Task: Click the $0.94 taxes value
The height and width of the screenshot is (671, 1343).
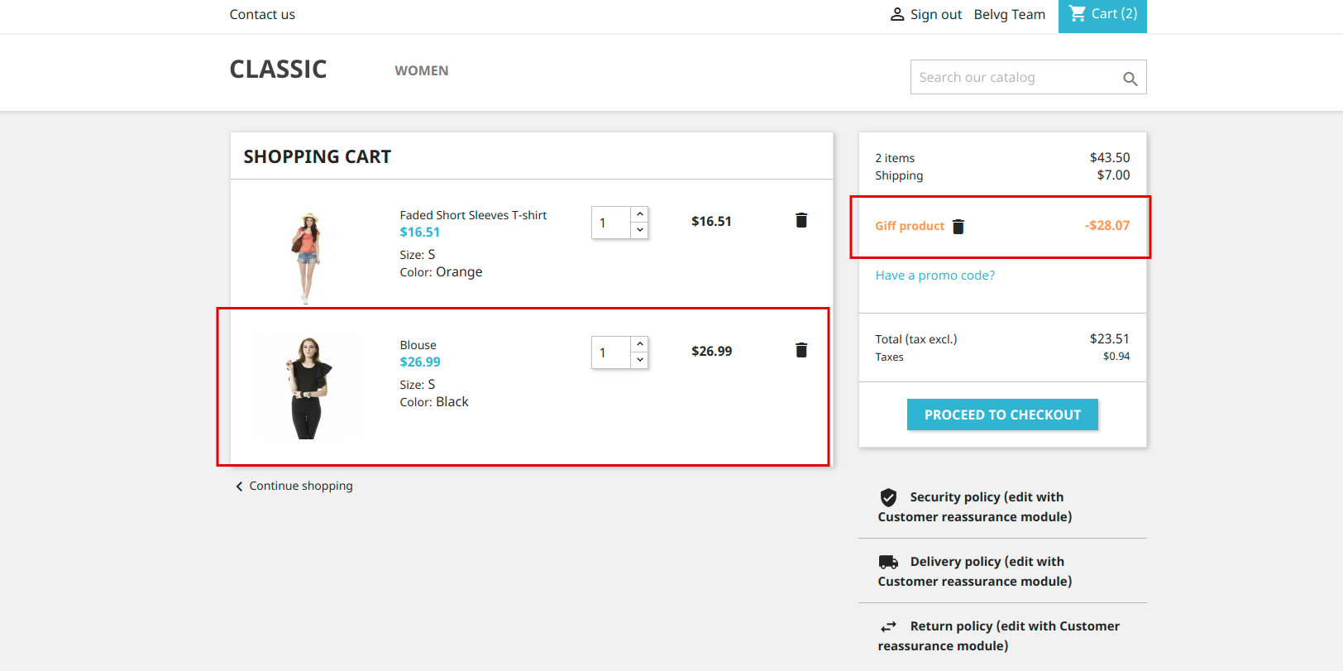Action: point(1116,357)
